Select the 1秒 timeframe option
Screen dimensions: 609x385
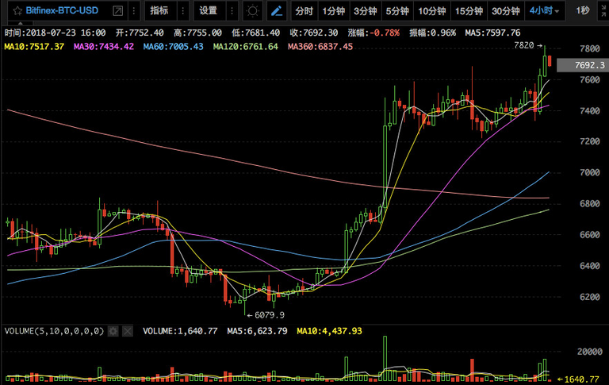click(x=583, y=10)
